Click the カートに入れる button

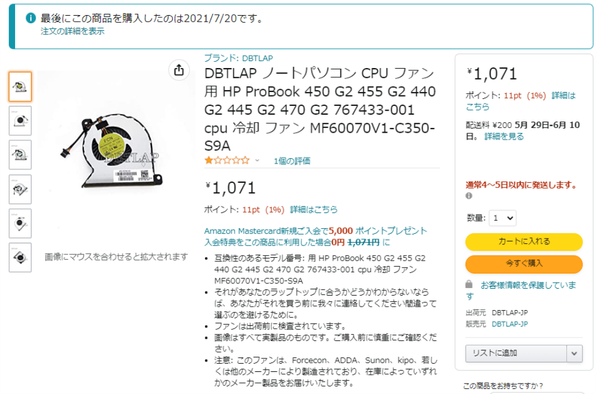pos(524,242)
